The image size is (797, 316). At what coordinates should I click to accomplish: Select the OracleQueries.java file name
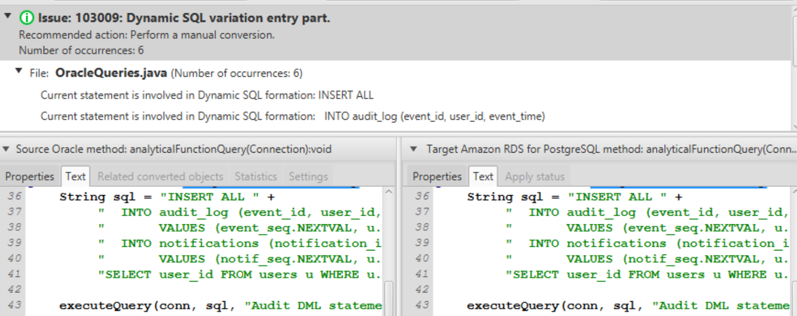(x=111, y=73)
